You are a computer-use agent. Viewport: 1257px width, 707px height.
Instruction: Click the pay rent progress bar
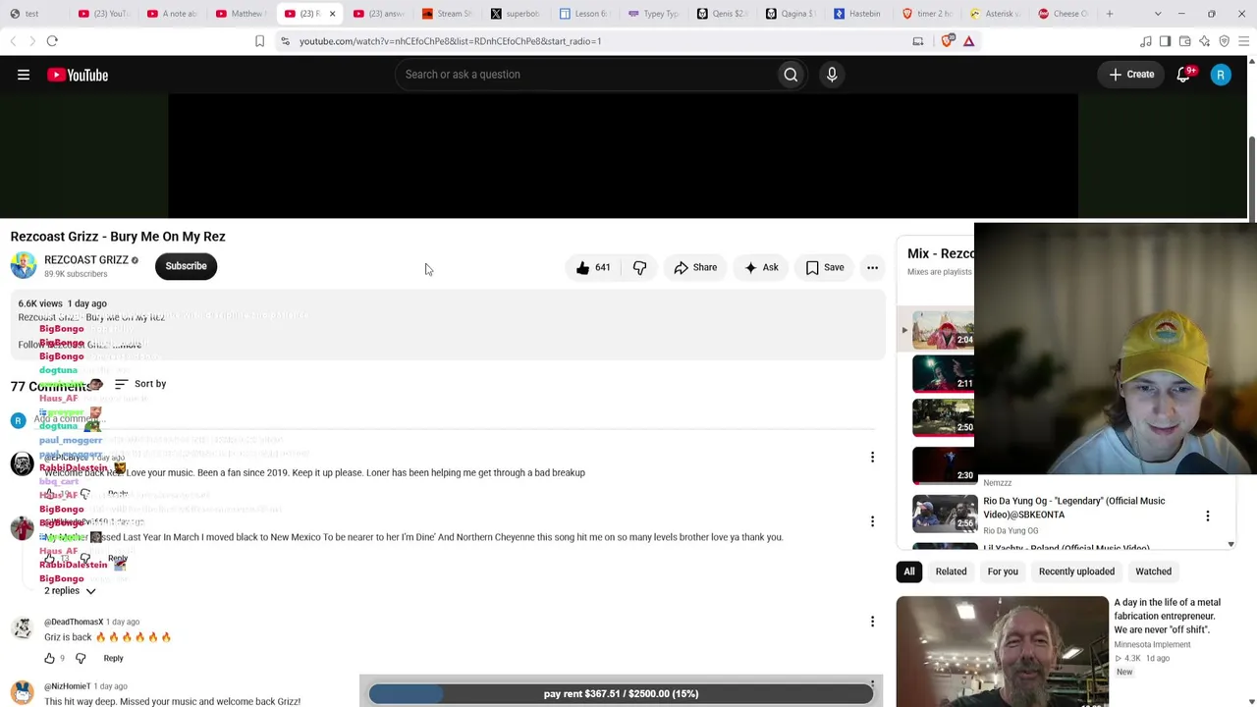click(621, 693)
